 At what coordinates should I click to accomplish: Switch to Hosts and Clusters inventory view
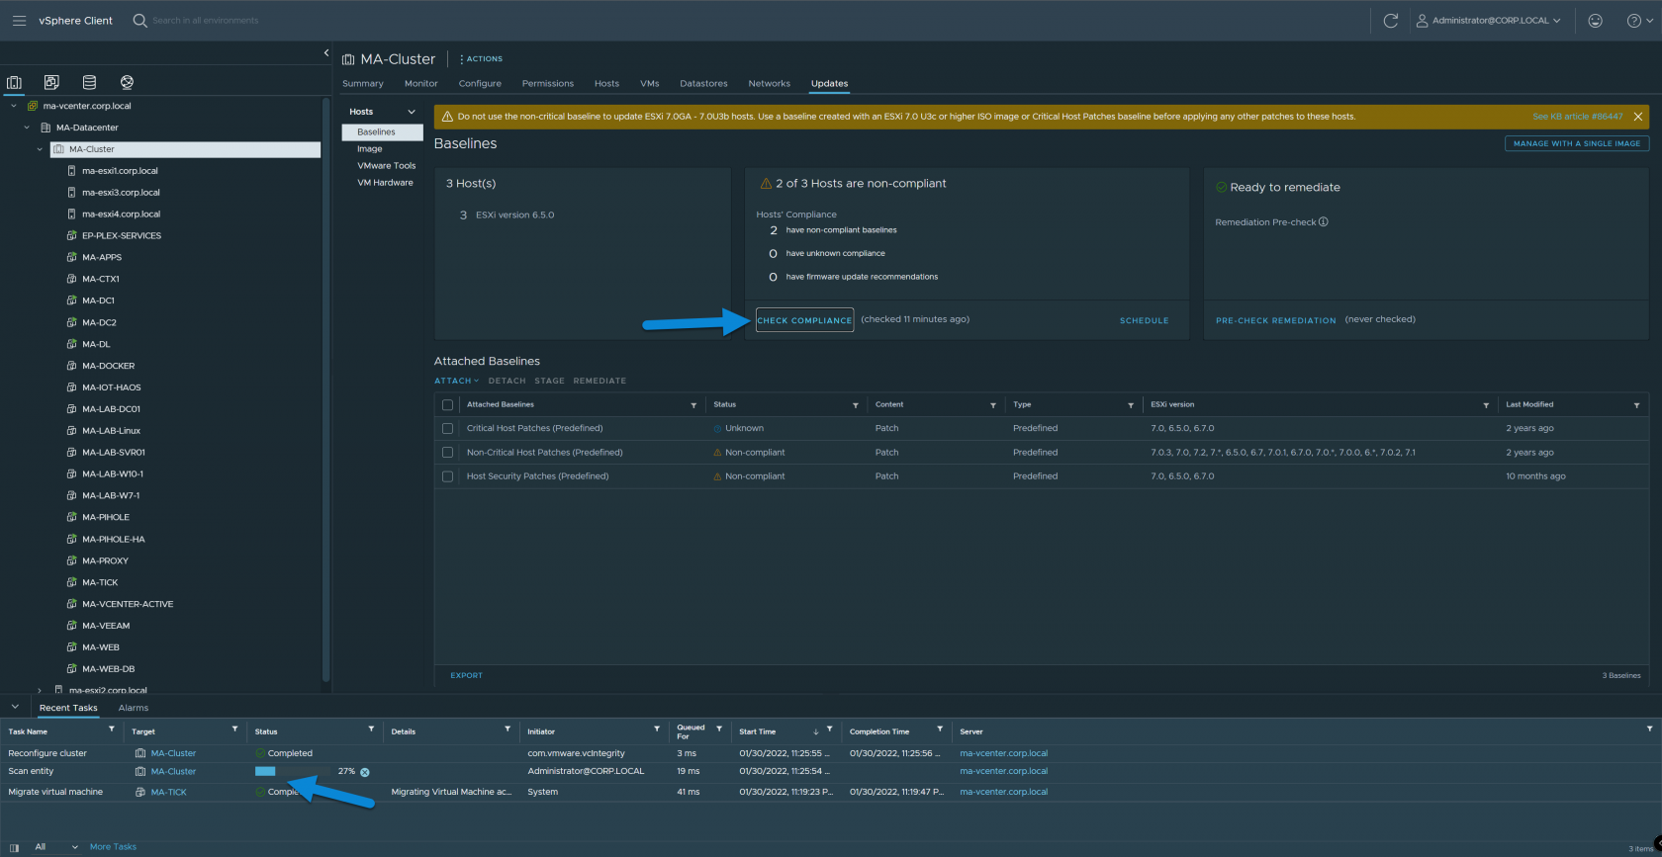(14, 82)
